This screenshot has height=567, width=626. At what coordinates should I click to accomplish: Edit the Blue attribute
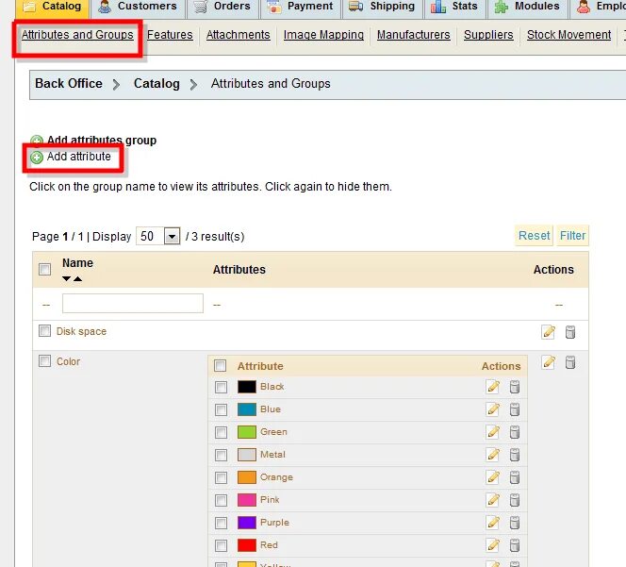pos(493,409)
